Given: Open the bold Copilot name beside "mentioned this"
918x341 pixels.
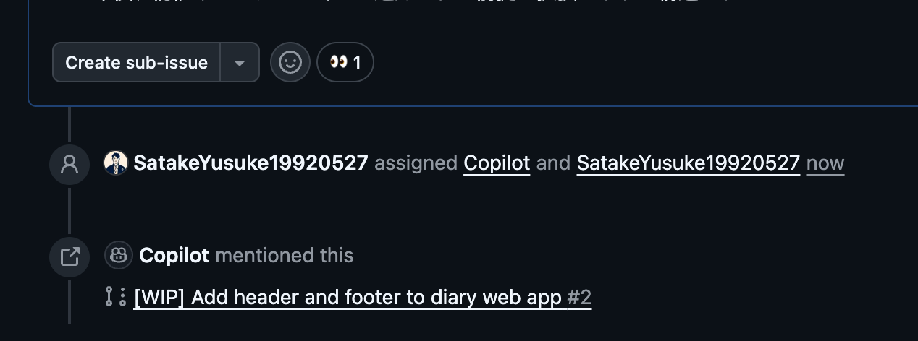Looking at the screenshot, I should [x=174, y=255].
